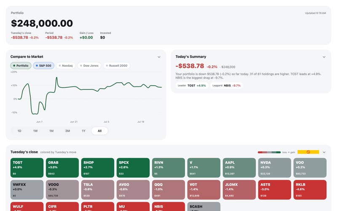Open the SHOP +2.7% tile
The height and width of the screenshot is (211, 337).
tap(98, 168)
